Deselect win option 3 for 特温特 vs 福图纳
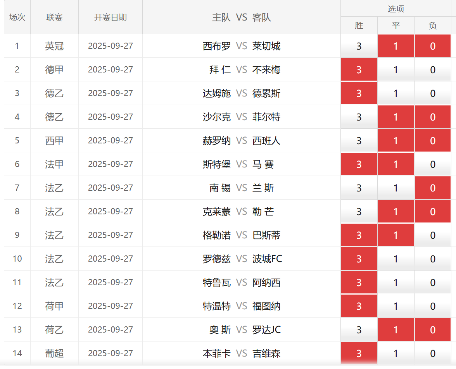Image resolution: width=456 pixels, height=369 pixels. coord(359,306)
